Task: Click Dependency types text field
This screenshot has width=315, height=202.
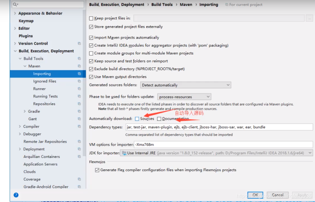Action: (x=219, y=127)
